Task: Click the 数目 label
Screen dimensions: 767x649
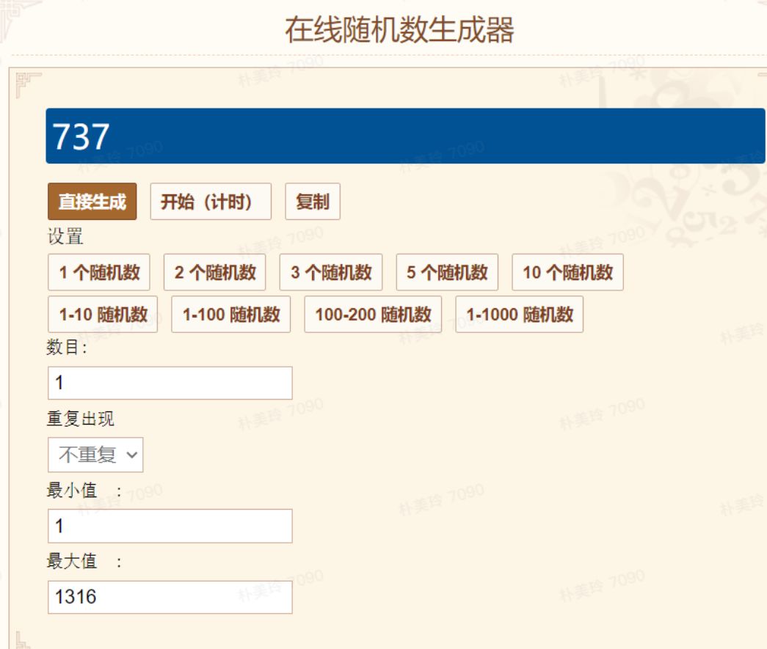Action: [x=67, y=348]
